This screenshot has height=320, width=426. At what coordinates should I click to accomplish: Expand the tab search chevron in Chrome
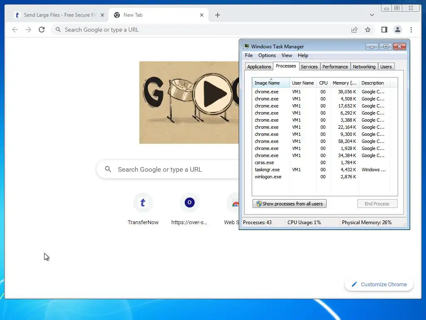(x=372, y=15)
